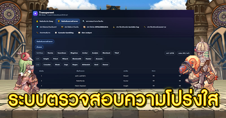Choose the Monk class filter
Viewport: 226px width, 118px height.
[x=57, y=65]
